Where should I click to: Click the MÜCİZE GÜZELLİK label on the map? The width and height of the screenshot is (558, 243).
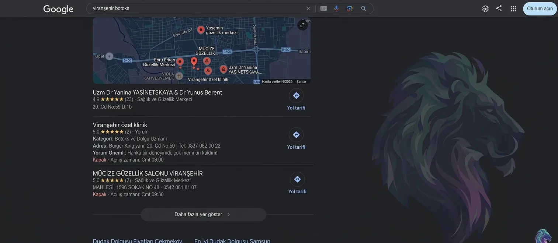click(x=206, y=51)
